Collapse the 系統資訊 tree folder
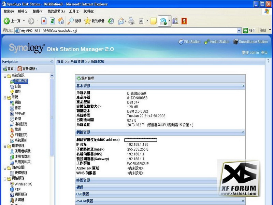 click(x=5, y=76)
